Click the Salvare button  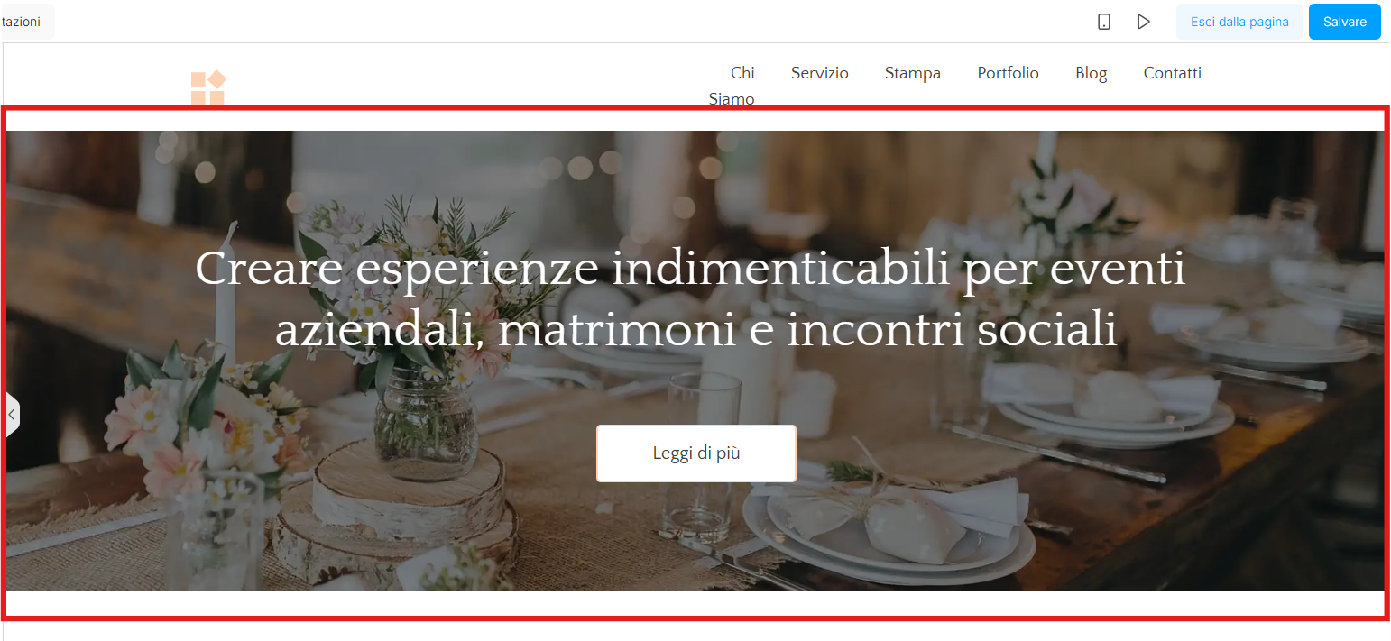pos(1344,22)
